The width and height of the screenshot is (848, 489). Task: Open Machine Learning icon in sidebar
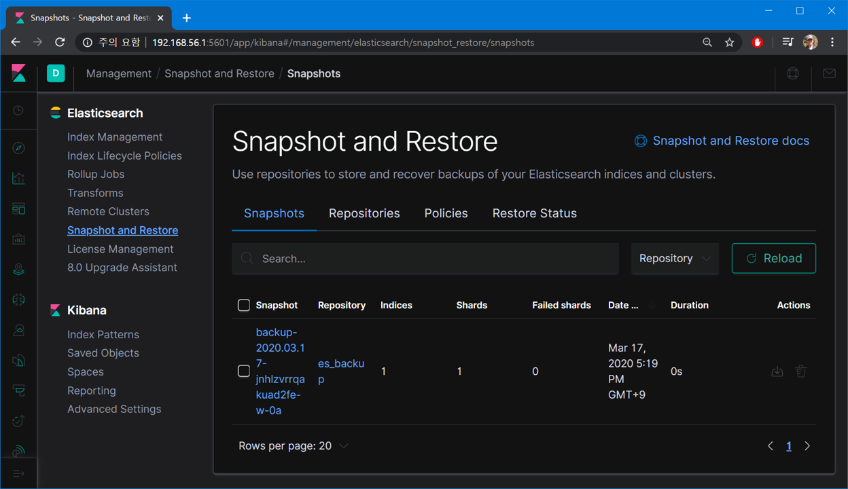tap(18, 300)
